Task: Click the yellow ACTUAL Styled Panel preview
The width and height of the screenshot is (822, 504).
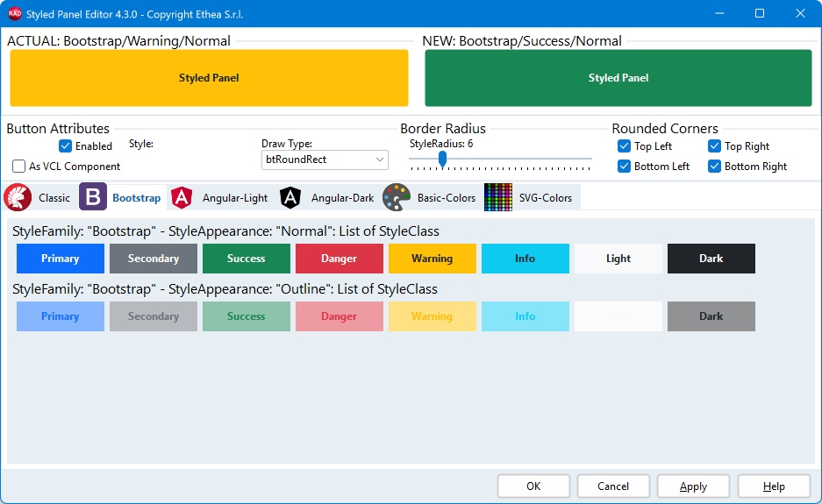Action: click(x=209, y=78)
